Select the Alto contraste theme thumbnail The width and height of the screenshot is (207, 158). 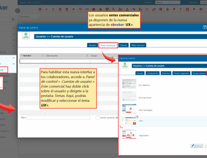(x=129, y=108)
